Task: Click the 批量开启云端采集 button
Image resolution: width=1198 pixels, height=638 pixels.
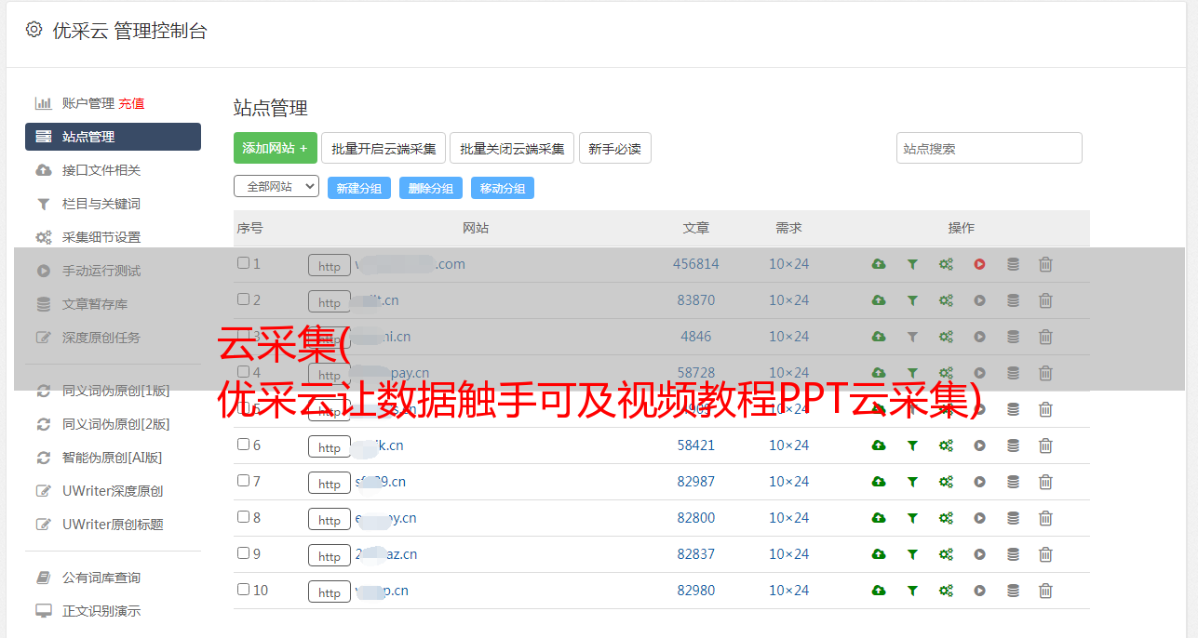Action: click(384, 148)
